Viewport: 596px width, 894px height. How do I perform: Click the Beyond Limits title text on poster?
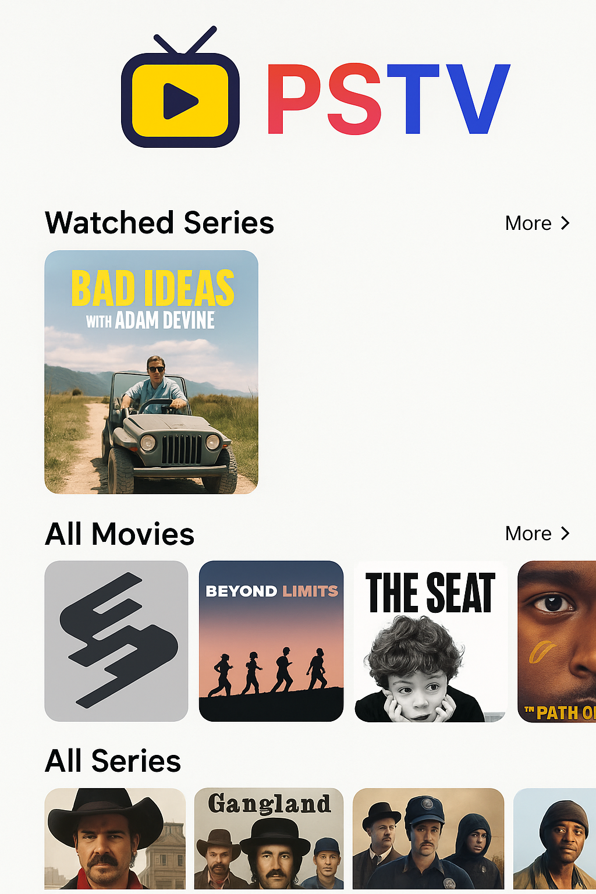coord(272,591)
